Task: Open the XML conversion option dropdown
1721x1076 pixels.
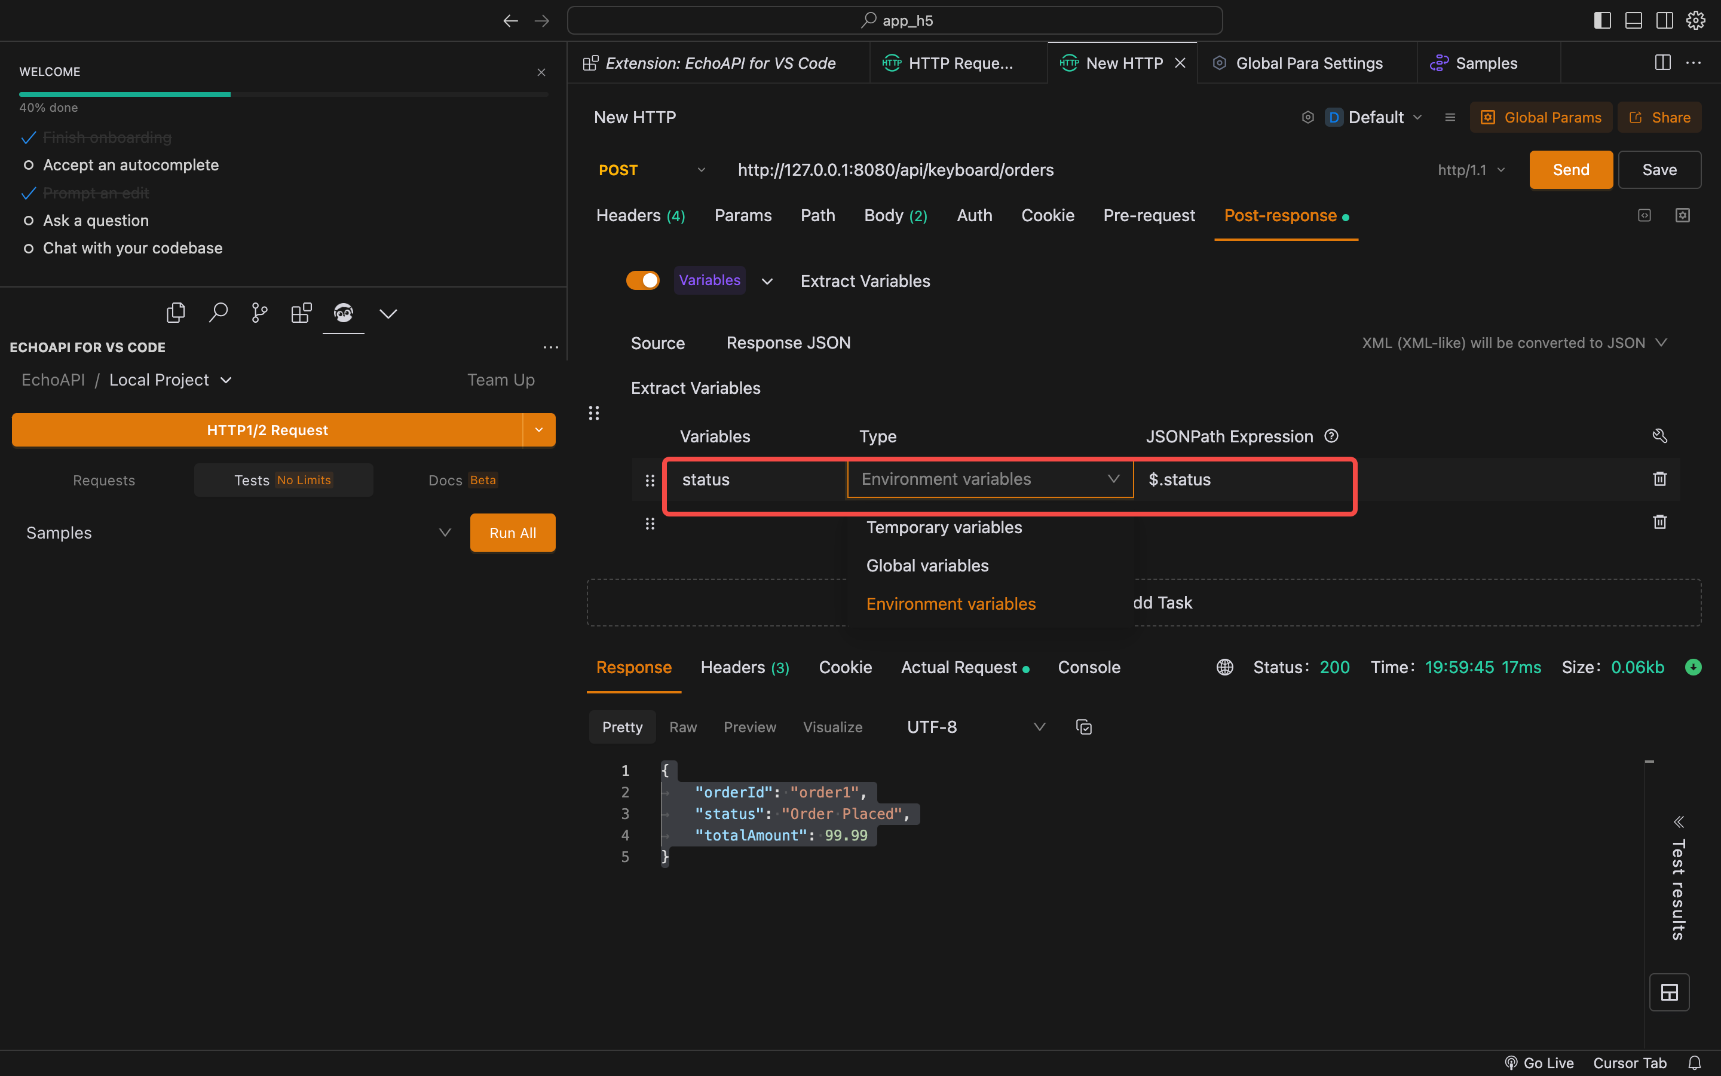Action: (1514, 343)
